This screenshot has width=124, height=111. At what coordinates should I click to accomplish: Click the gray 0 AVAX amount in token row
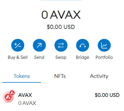[x=27, y=103]
